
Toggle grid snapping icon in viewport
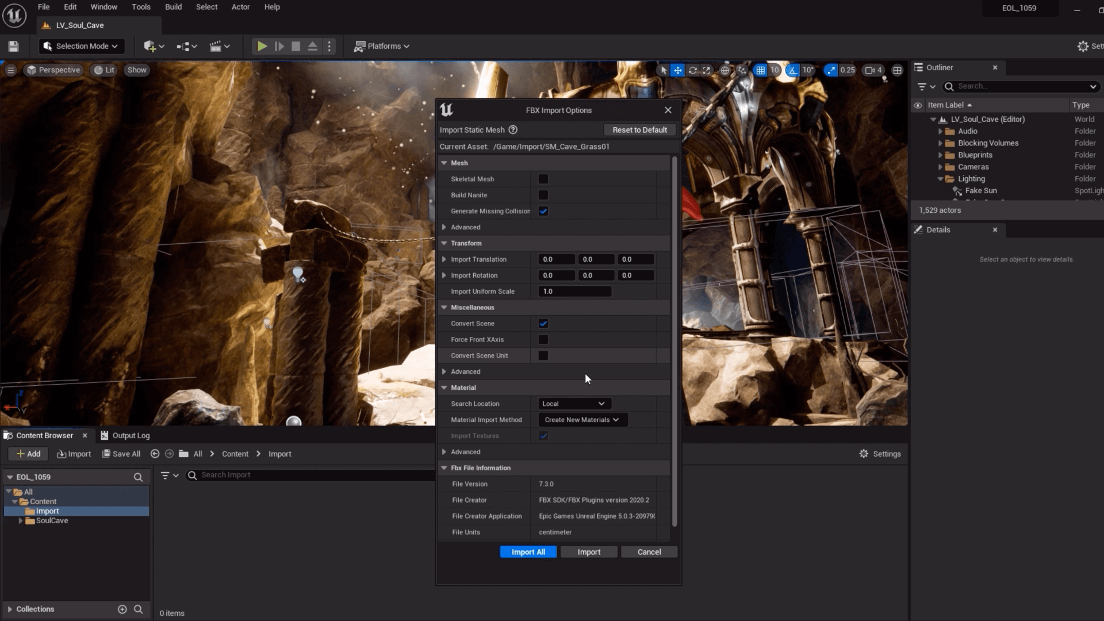(x=760, y=70)
